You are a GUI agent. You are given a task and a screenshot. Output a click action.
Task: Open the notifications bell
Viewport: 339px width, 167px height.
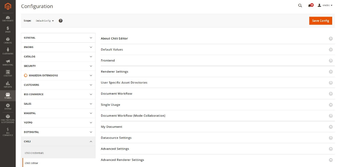point(311,5)
